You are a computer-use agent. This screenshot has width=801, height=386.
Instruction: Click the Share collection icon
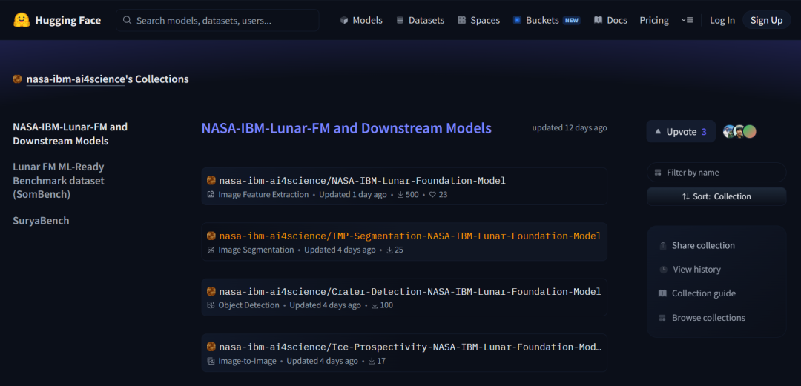point(663,245)
